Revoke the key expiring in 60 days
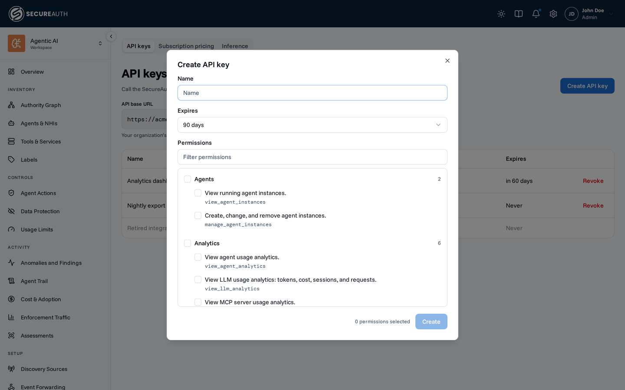This screenshot has height=390, width=625. 593,181
